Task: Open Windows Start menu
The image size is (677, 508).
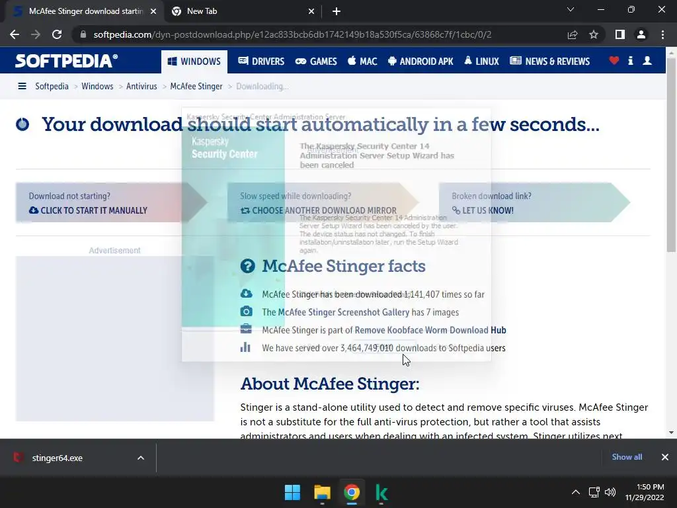Action: click(x=292, y=492)
